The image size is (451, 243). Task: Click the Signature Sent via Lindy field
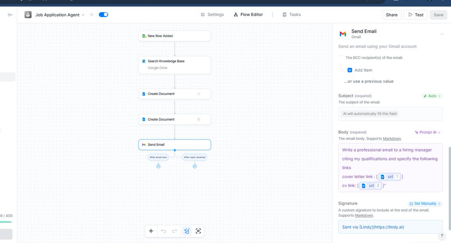(390, 227)
